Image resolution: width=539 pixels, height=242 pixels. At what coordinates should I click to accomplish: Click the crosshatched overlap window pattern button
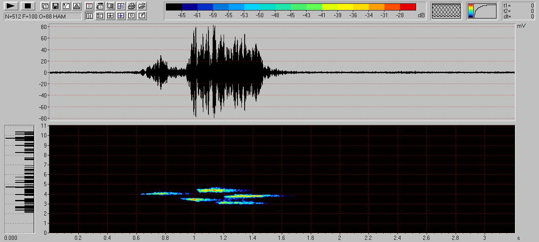pyautogui.click(x=446, y=11)
